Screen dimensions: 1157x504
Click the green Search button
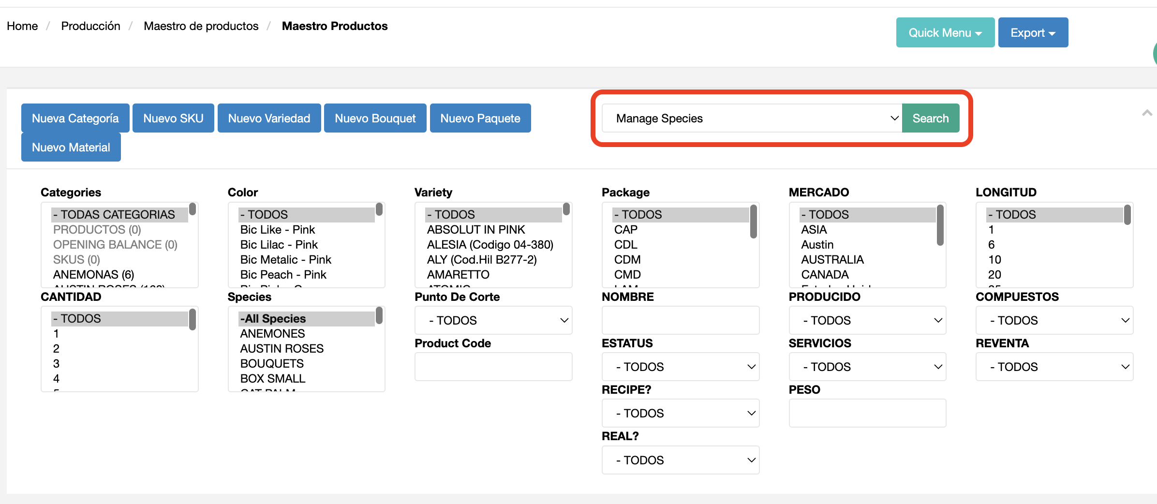930,118
